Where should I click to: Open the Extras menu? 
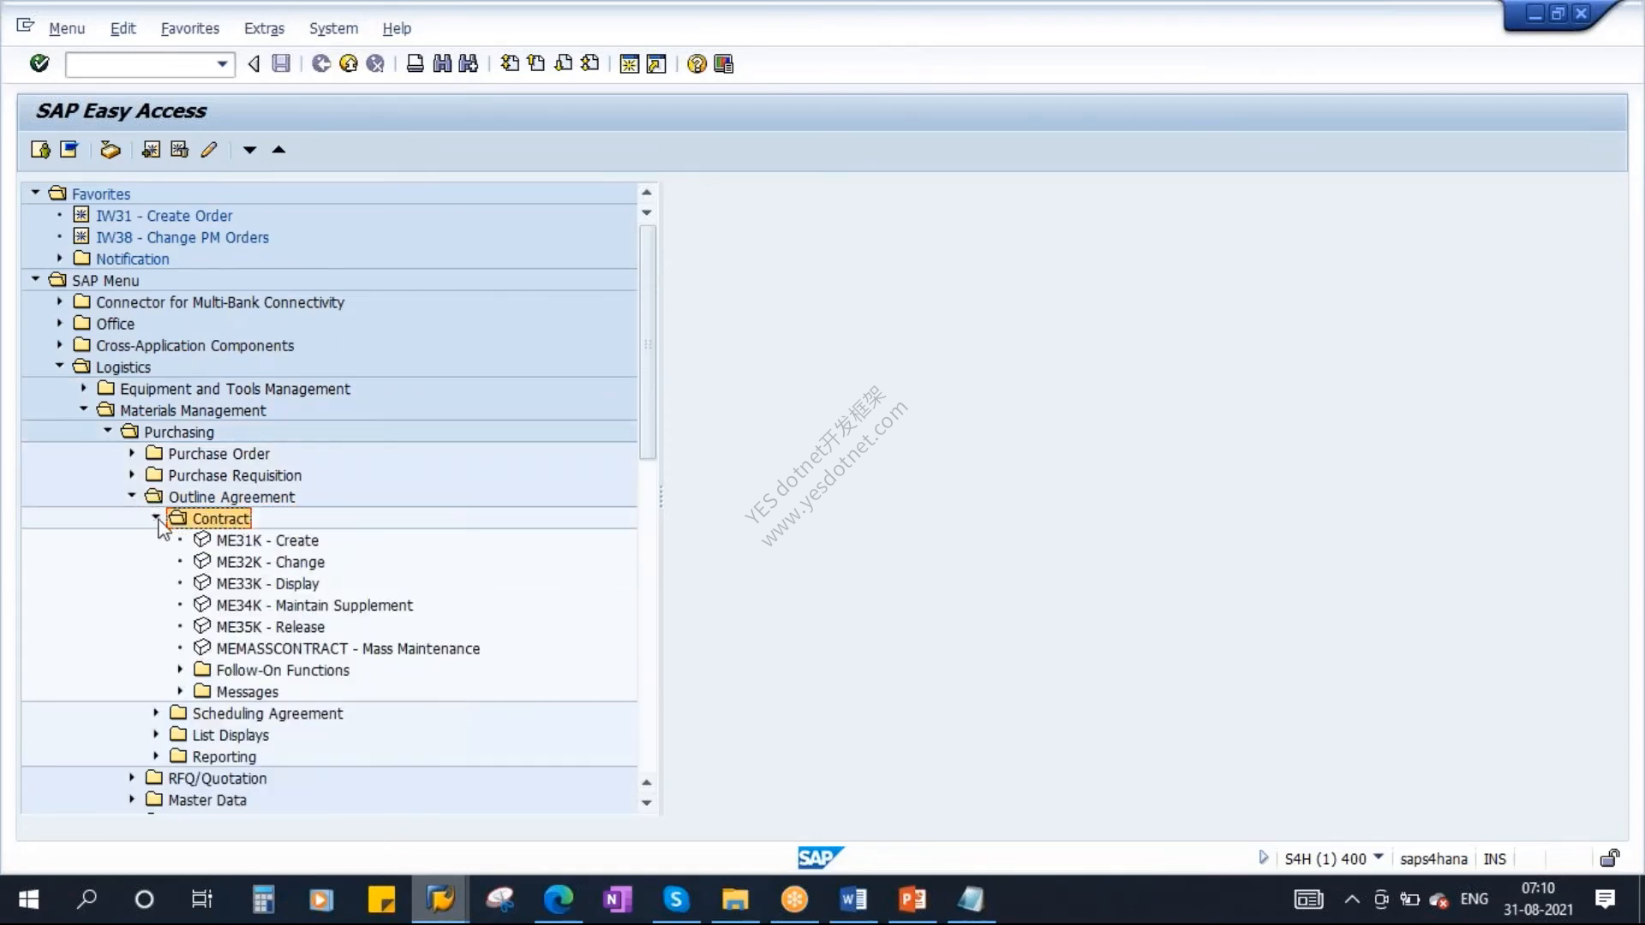[264, 28]
